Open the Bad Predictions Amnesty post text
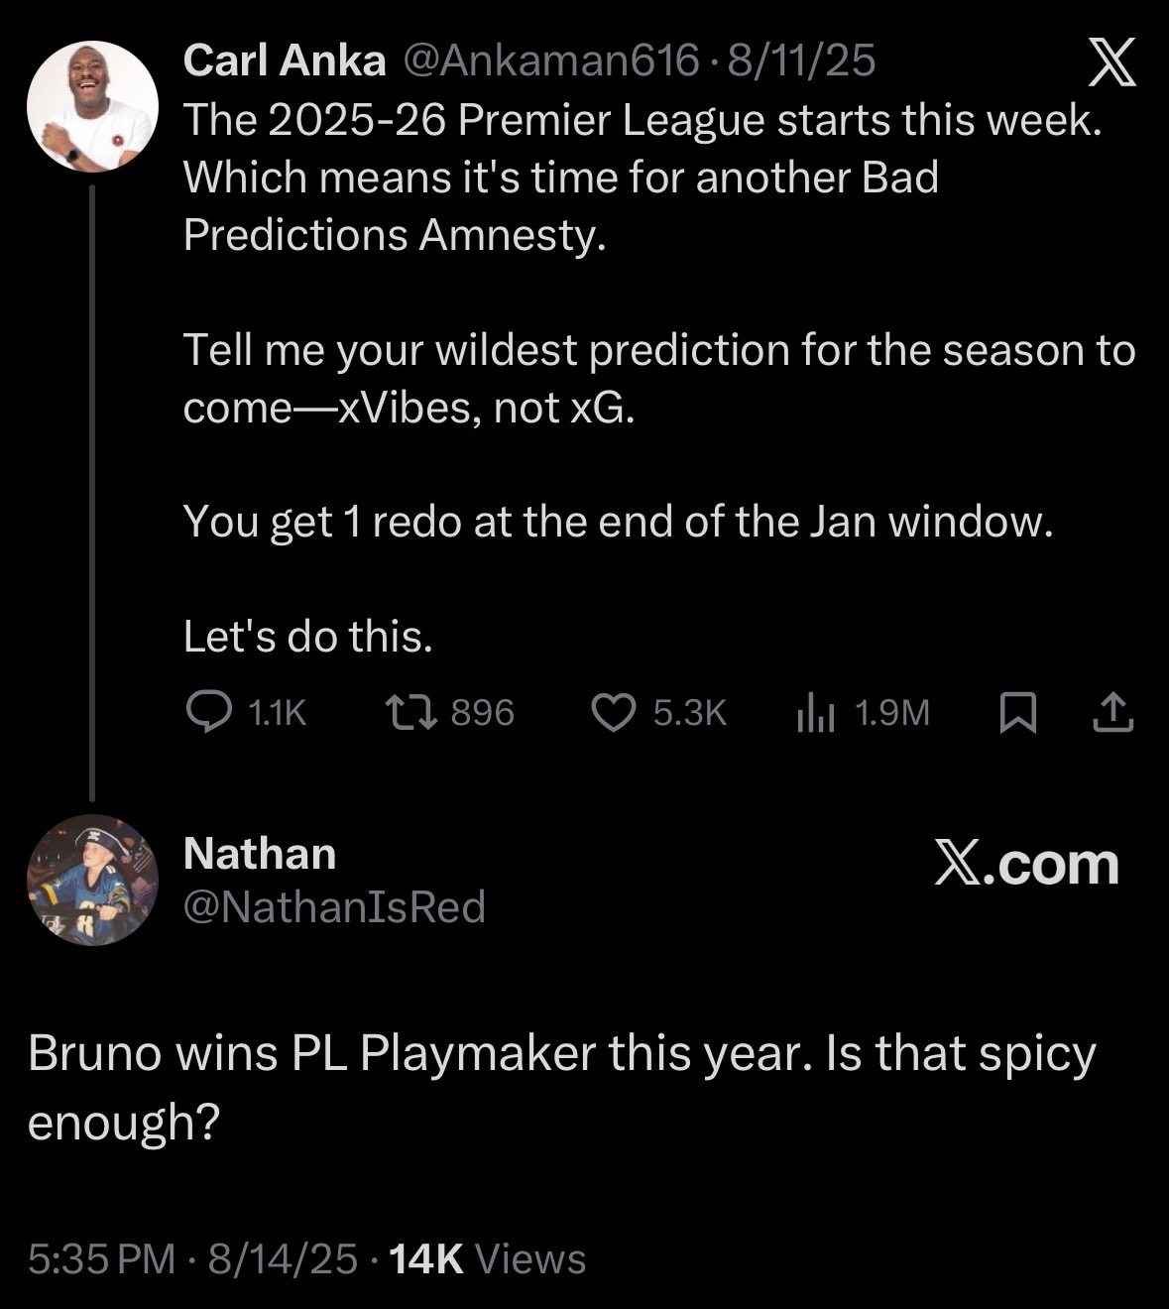The height and width of the screenshot is (1309, 1169). click(643, 178)
